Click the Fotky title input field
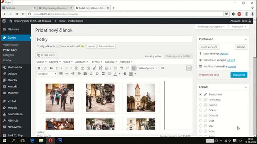 (114, 39)
